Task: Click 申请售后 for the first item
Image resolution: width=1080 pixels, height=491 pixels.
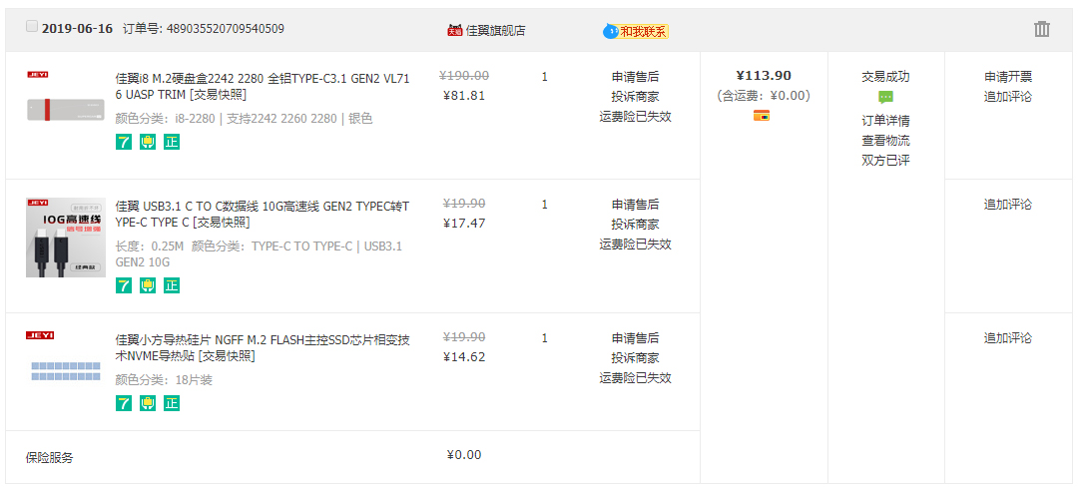Action: pos(635,77)
